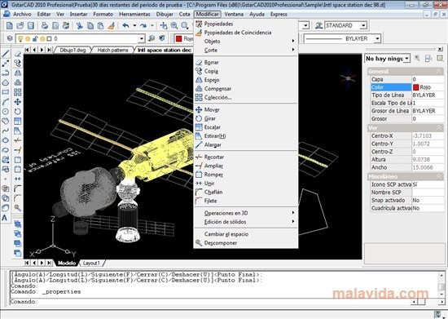Click the first-tab navigation arrow above drawing
Screen dimensions: 448x319
27,50
